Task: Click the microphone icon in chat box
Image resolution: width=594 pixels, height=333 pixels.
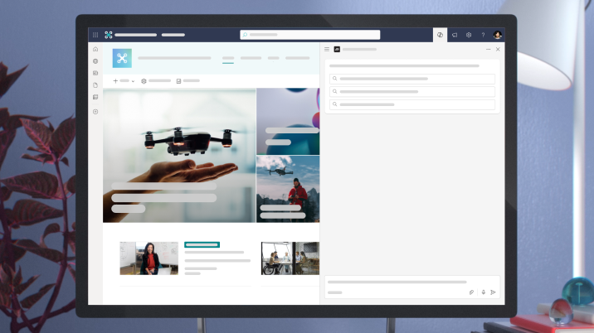Action: [483, 292]
